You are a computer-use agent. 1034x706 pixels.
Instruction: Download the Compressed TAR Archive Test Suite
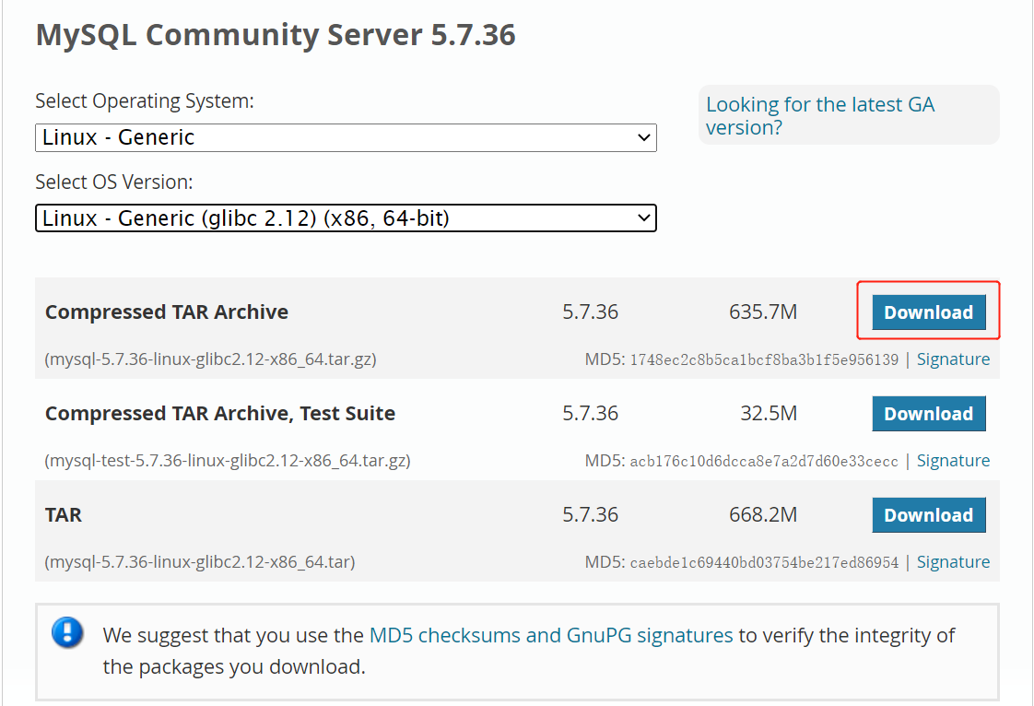(x=928, y=413)
